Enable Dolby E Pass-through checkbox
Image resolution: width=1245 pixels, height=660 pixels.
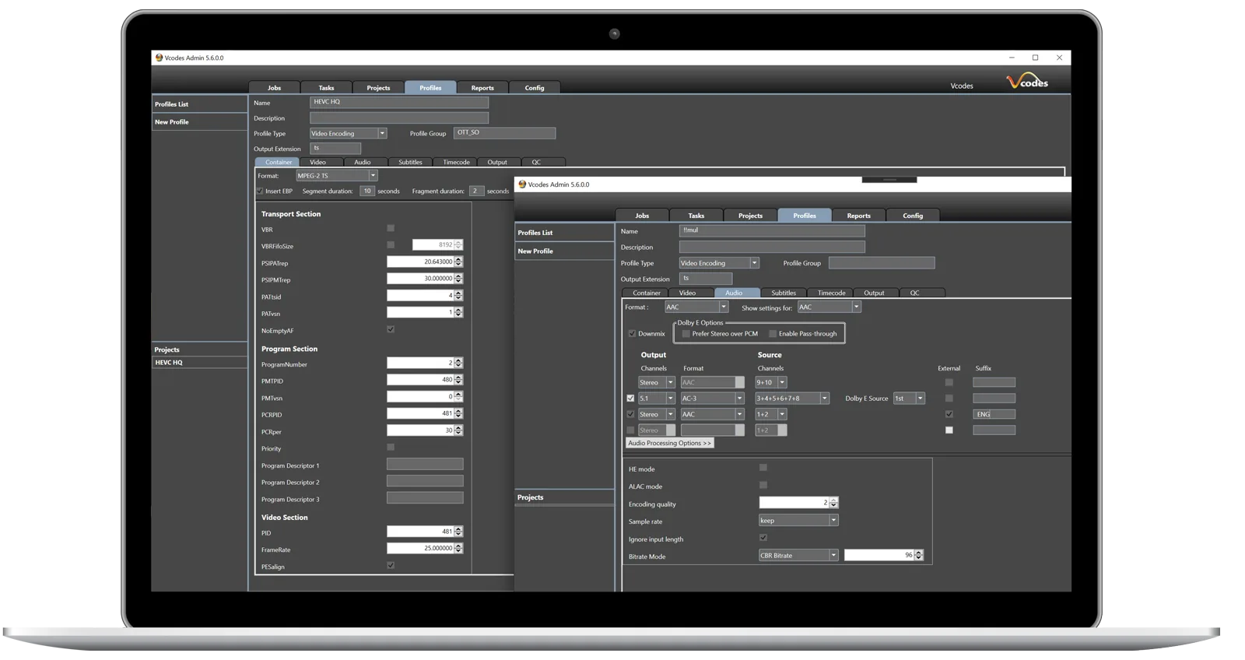(x=773, y=334)
